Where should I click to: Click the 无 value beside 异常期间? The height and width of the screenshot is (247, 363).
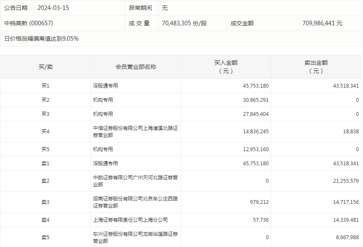(x=165, y=8)
